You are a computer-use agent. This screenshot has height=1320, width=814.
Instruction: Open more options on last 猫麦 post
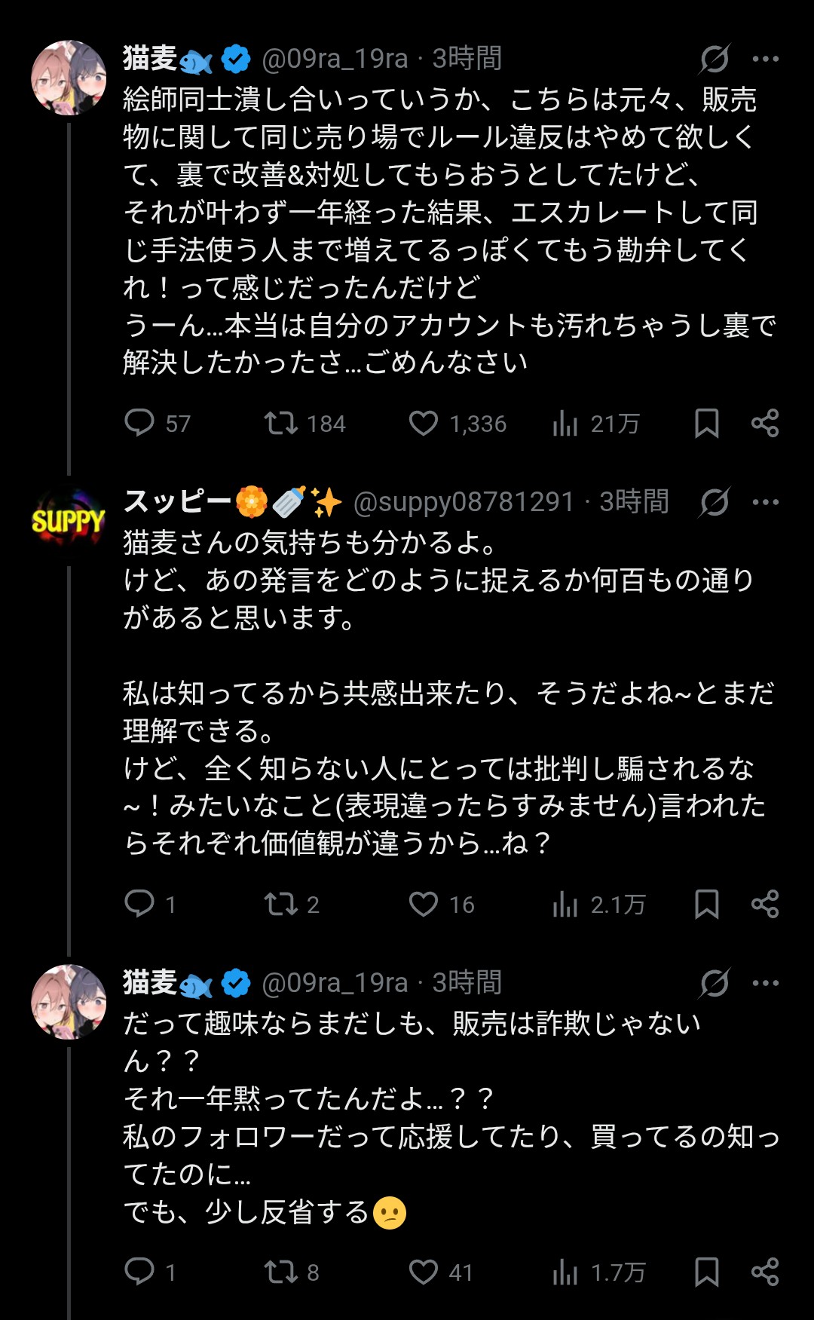765,983
